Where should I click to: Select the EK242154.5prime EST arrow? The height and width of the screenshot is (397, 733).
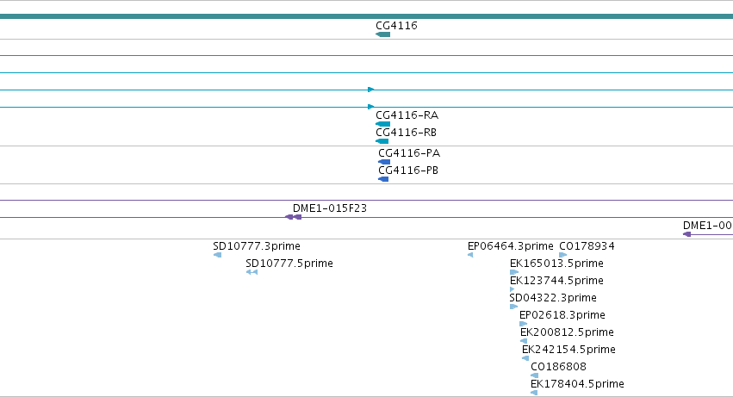[x=525, y=358]
